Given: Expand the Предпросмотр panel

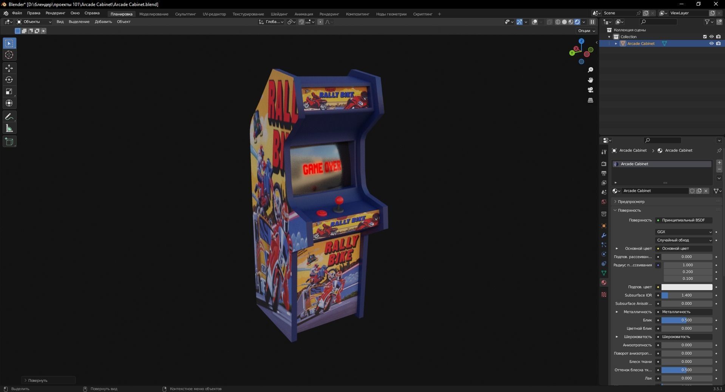Looking at the screenshot, I should point(631,202).
